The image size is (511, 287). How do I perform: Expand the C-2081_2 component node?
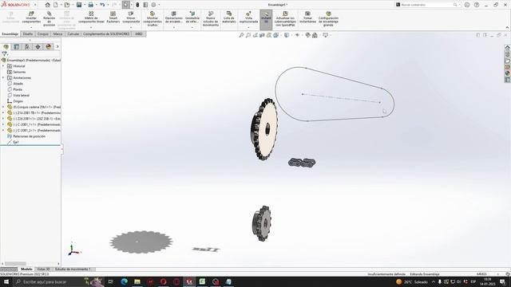click(x=3, y=131)
